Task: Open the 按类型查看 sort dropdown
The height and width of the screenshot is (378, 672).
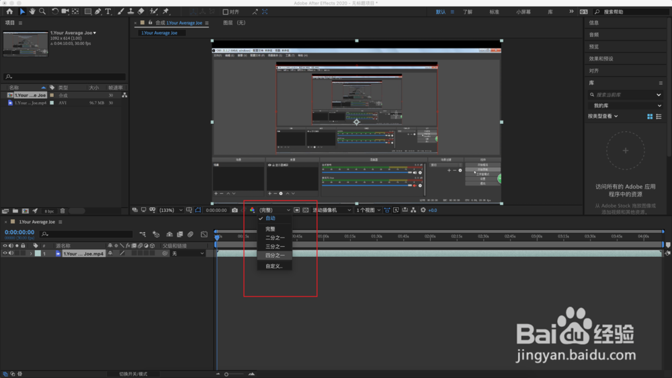Action: (x=603, y=116)
